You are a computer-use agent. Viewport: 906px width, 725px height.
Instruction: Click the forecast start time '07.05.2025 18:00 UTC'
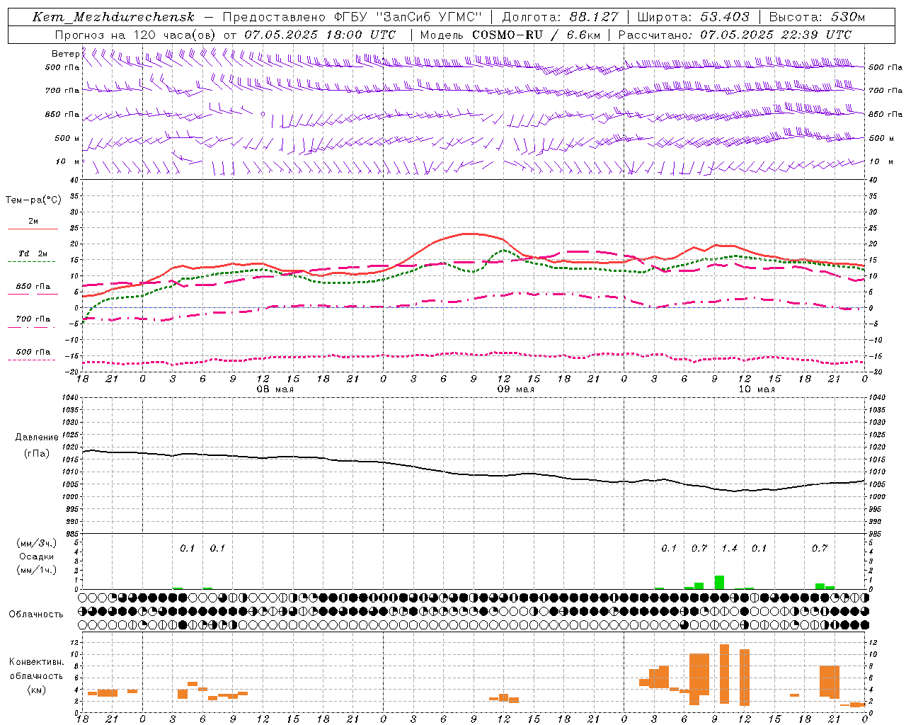(x=320, y=35)
